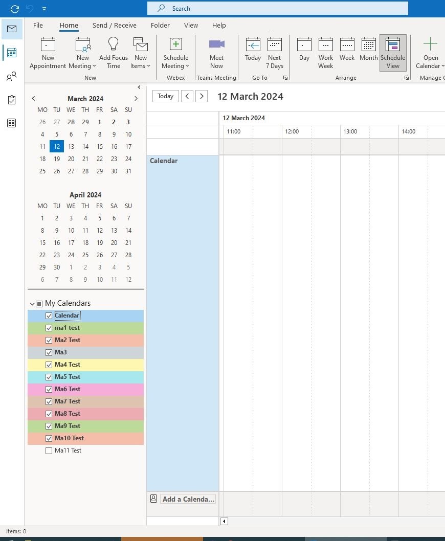Go to previous month in date navigator
The image size is (445, 541).
point(33,99)
